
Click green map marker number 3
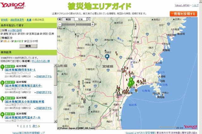(x=131, y=80)
